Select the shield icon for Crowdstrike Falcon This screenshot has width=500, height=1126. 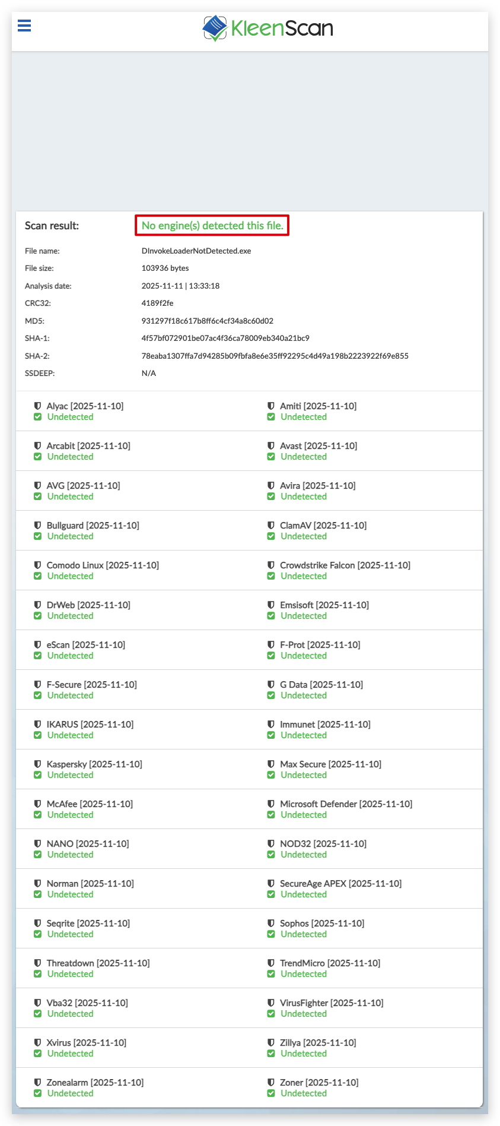[271, 565]
